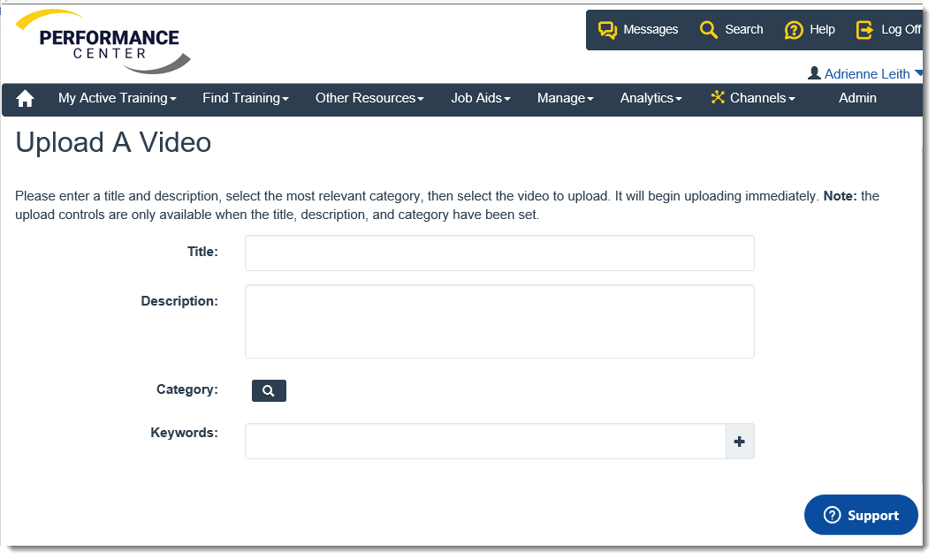The height and width of the screenshot is (559, 936).
Task: Click into the Keywords field
Action: coord(485,442)
